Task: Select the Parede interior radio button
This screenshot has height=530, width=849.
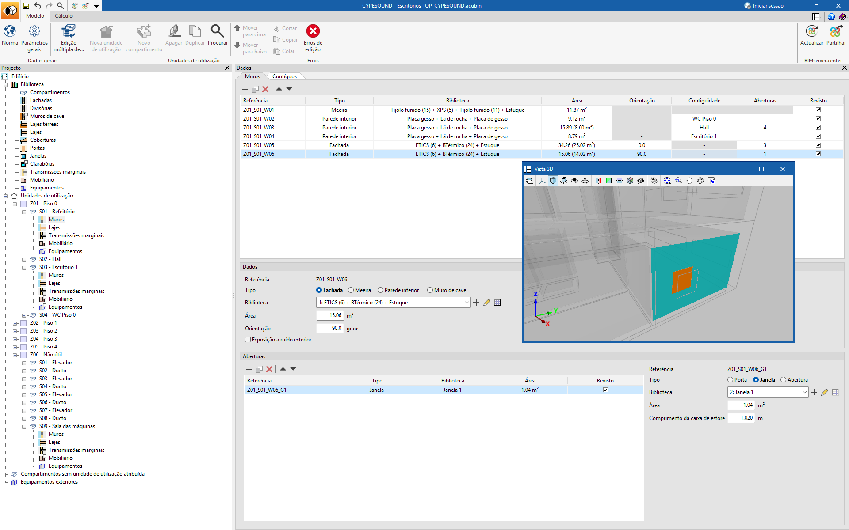Action: 380,290
